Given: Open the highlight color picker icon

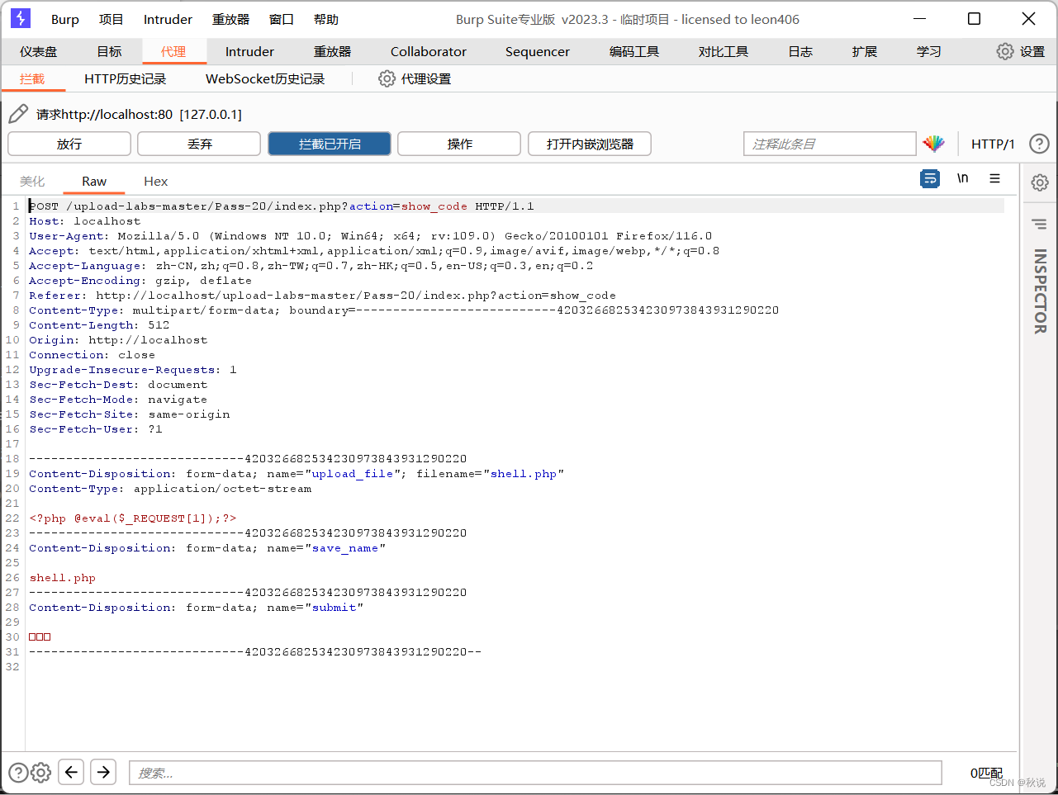Looking at the screenshot, I should pyautogui.click(x=934, y=144).
